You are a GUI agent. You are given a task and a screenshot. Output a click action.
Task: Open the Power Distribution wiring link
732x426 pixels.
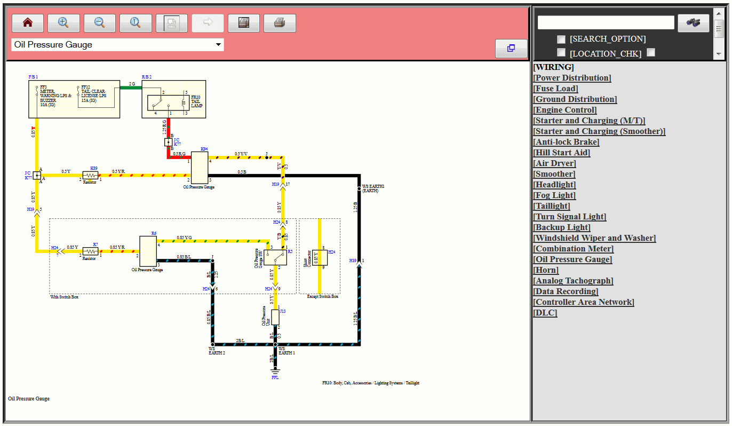pyautogui.click(x=572, y=78)
